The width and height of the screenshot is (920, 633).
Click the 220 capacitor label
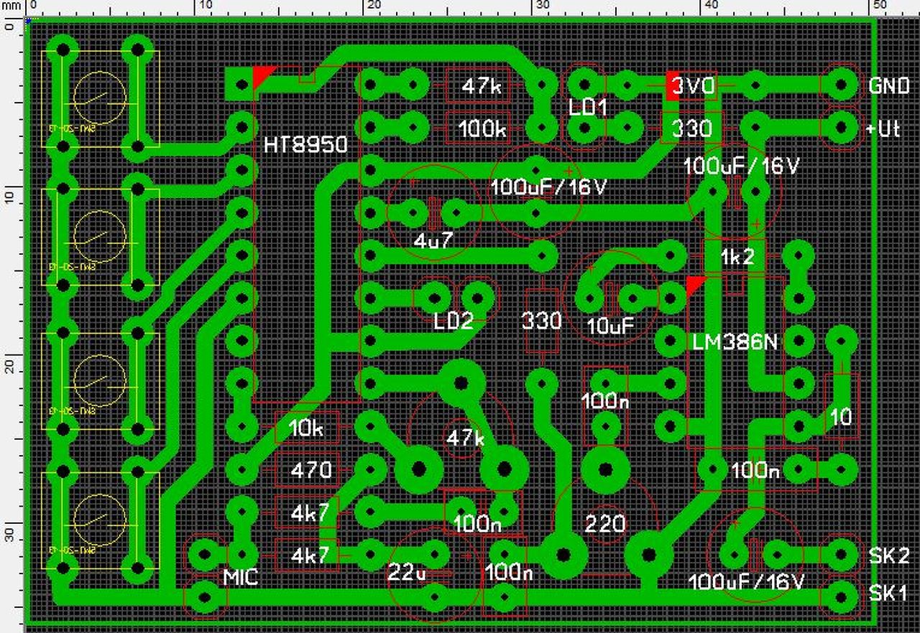[605, 524]
